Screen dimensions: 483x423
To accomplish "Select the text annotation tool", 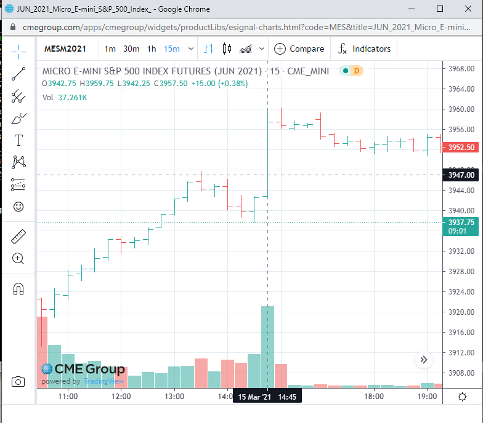I will 18,140.
